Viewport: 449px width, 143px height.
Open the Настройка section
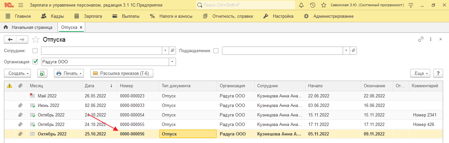pyautogui.click(x=278, y=16)
